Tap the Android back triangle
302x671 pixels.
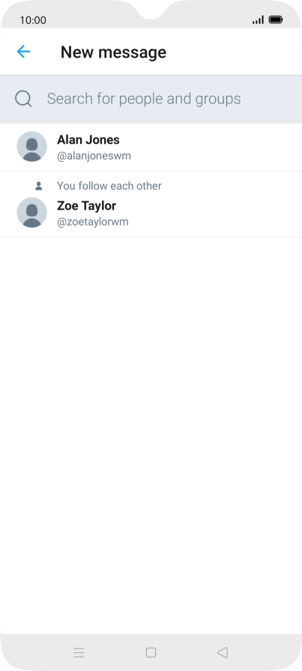pyautogui.click(x=223, y=652)
